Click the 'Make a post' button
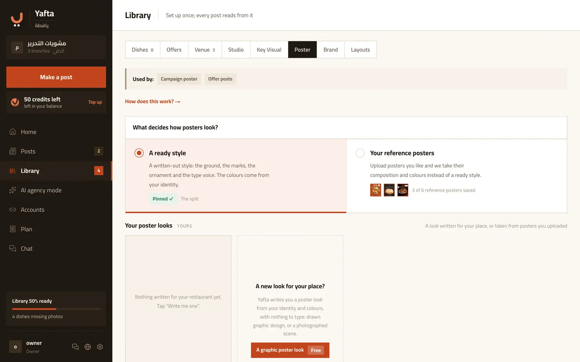580x362 pixels. [x=56, y=77]
